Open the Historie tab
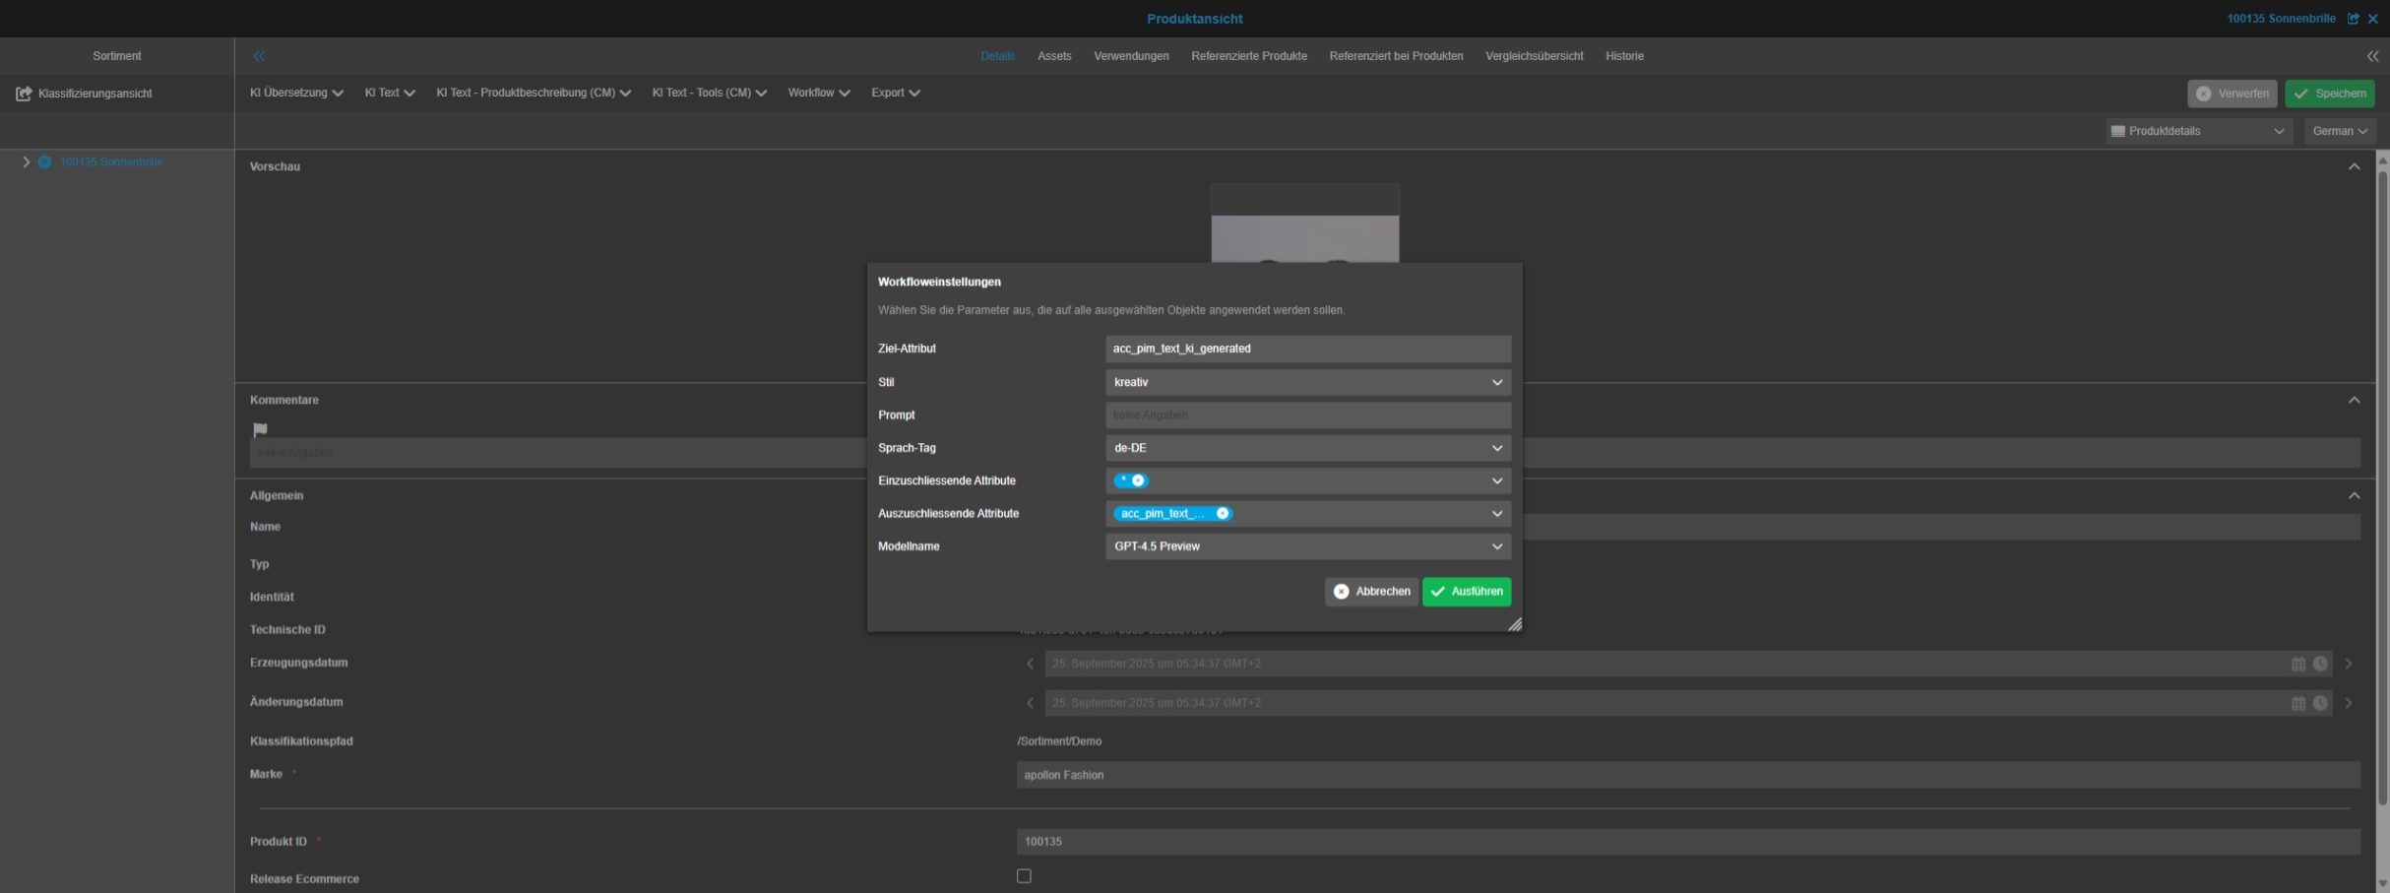The width and height of the screenshot is (2390, 893). pos(1623,56)
